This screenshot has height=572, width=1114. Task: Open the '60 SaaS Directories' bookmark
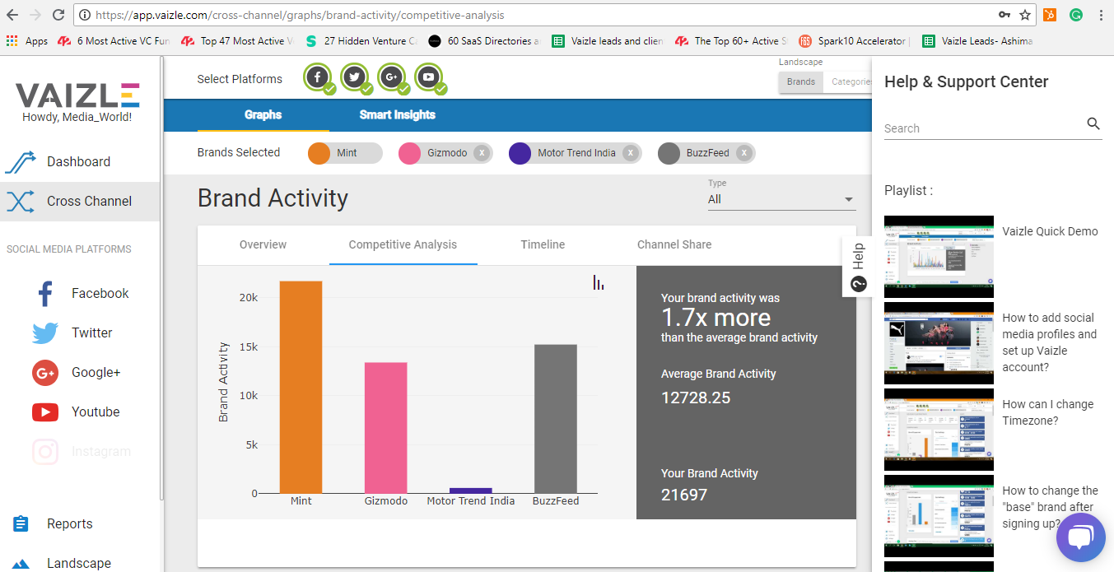click(484, 40)
